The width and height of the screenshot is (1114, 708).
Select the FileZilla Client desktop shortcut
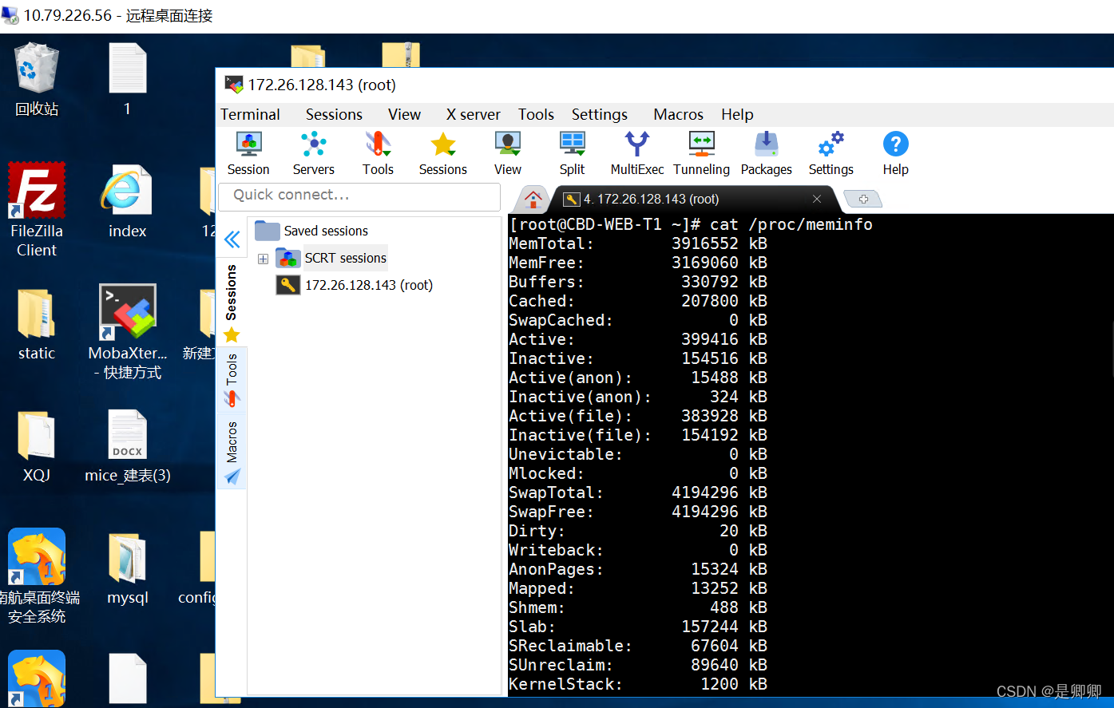(37, 210)
